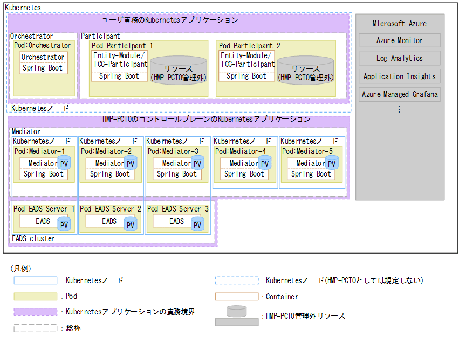Select the PV icon on Pod:Mediator-5
Image resolution: width=459 pixels, height=337 pixels.
[x=332, y=163]
